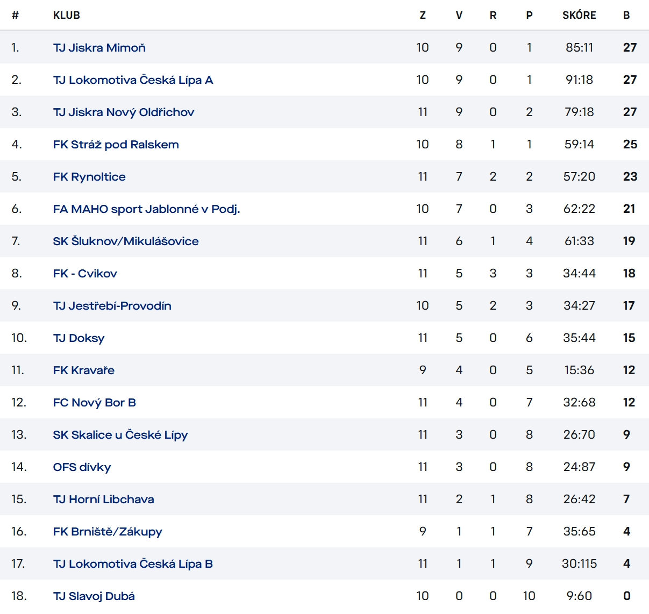Open the TJ Jiskra Mimoň club link

coord(99,48)
